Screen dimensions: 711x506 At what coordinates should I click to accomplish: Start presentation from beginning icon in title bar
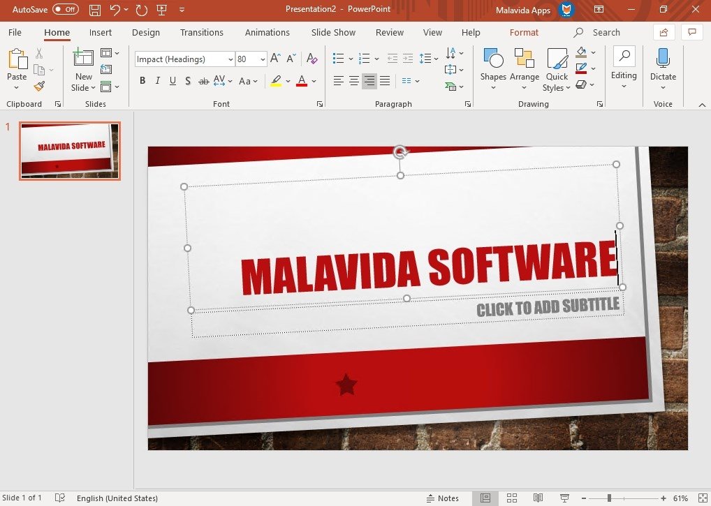[162, 10]
